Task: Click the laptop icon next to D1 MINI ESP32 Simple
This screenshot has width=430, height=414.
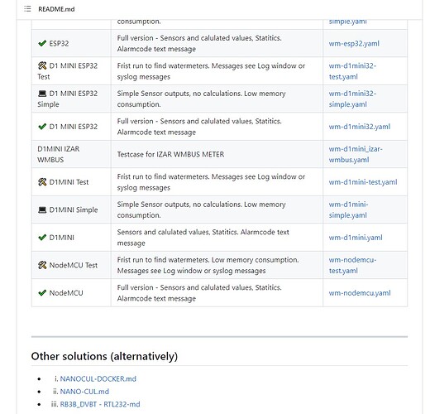Action: pyautogui.click(x=42, y=94)
